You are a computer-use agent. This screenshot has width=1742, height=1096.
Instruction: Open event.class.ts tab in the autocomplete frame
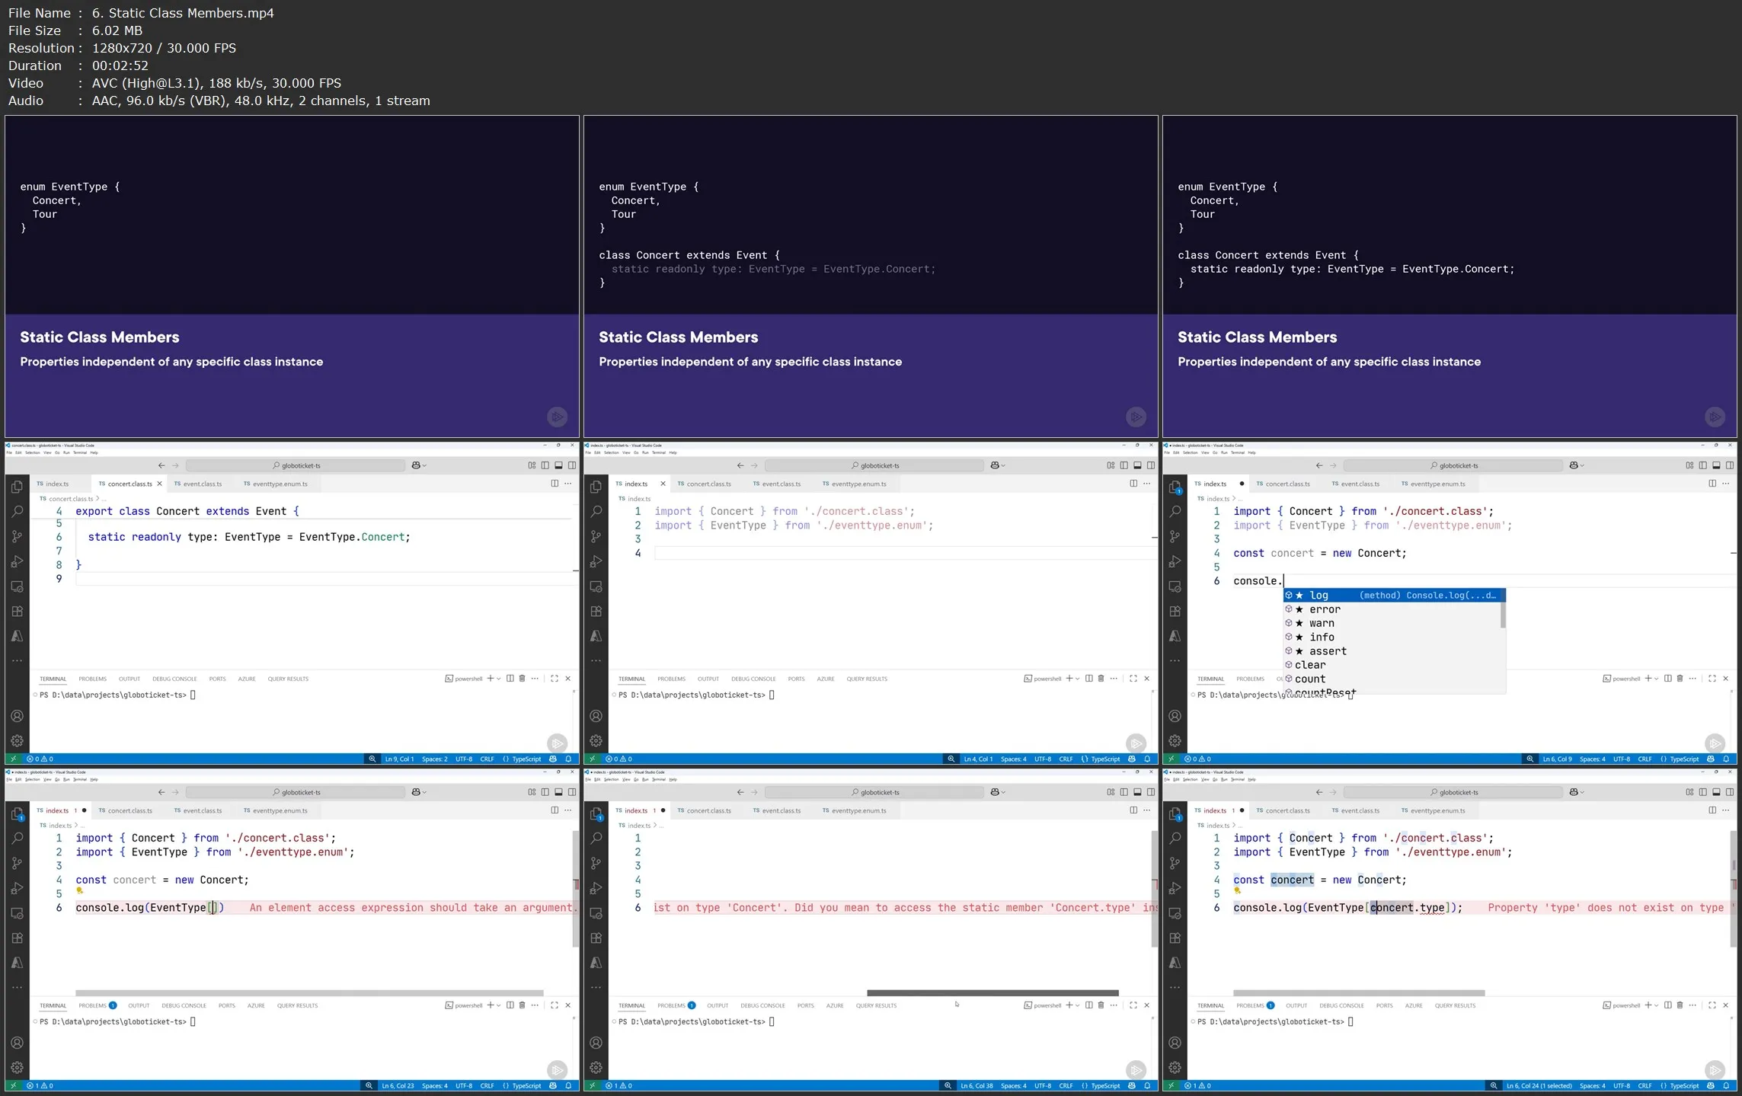1356,484
